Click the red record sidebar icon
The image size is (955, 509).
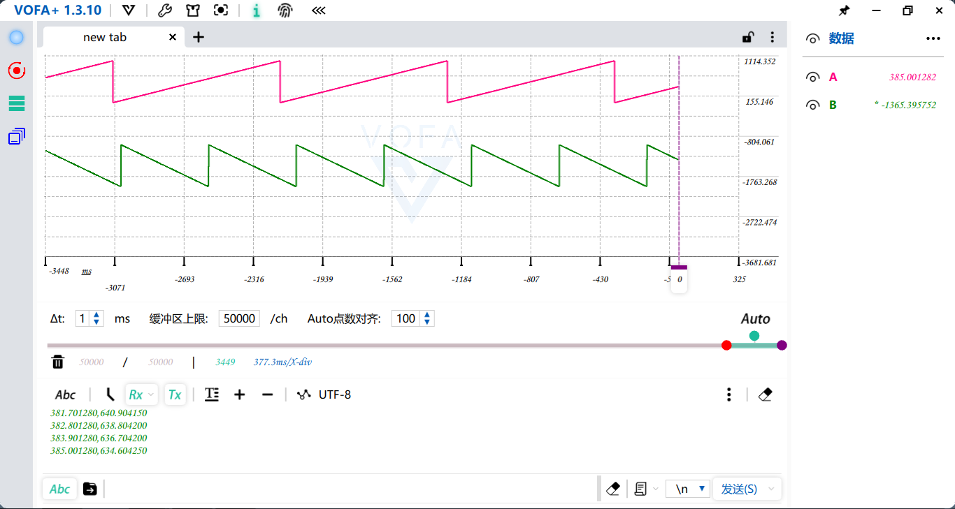(x=16, y=71)
